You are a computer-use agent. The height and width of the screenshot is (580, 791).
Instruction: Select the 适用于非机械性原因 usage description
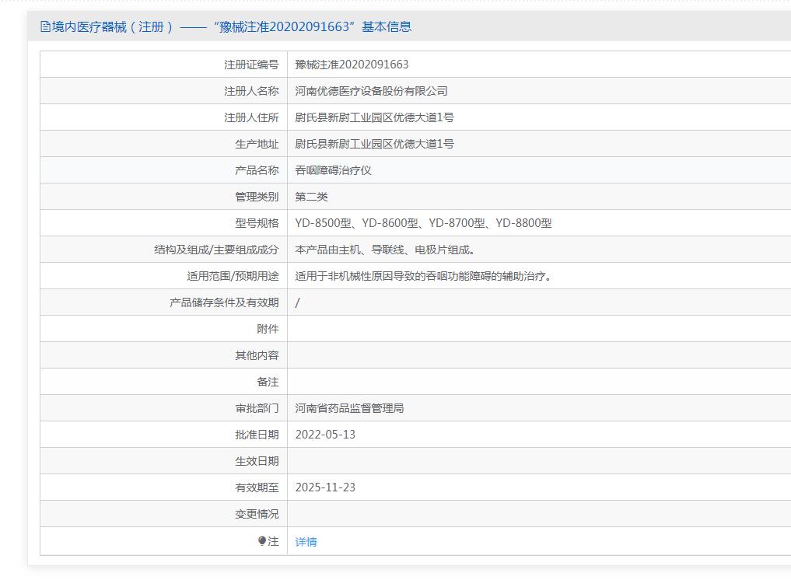point(423,276)
